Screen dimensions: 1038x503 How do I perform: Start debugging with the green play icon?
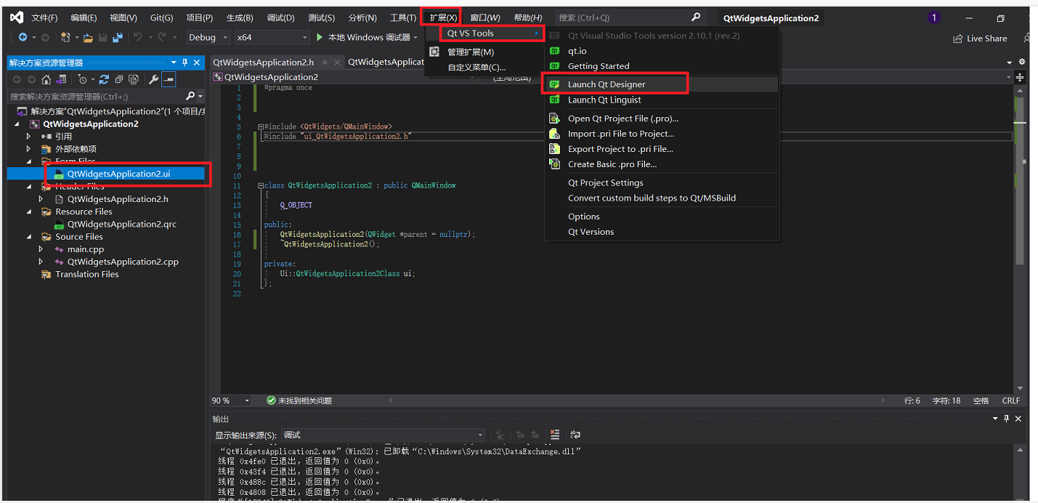point(320,37)
